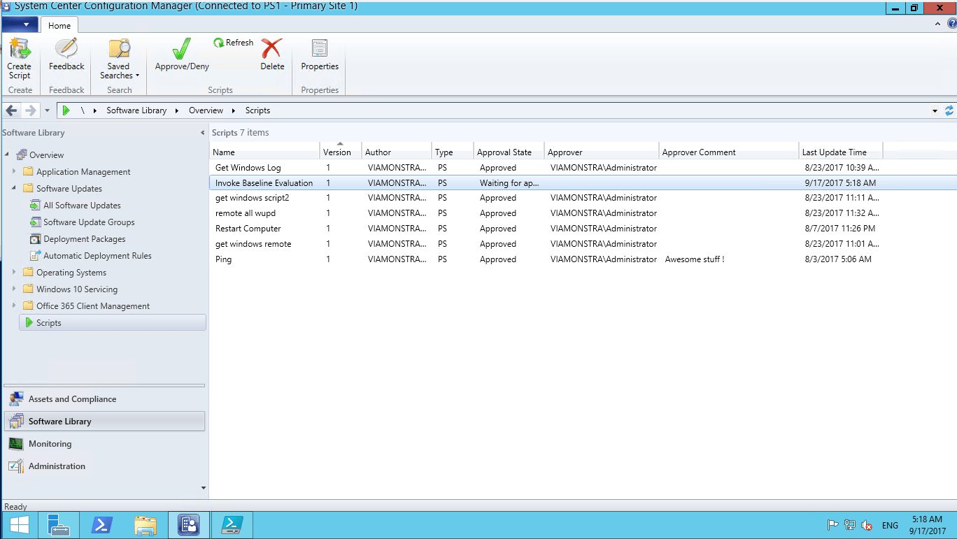
Task: Change the ENG input language
Action: [890, 525]
